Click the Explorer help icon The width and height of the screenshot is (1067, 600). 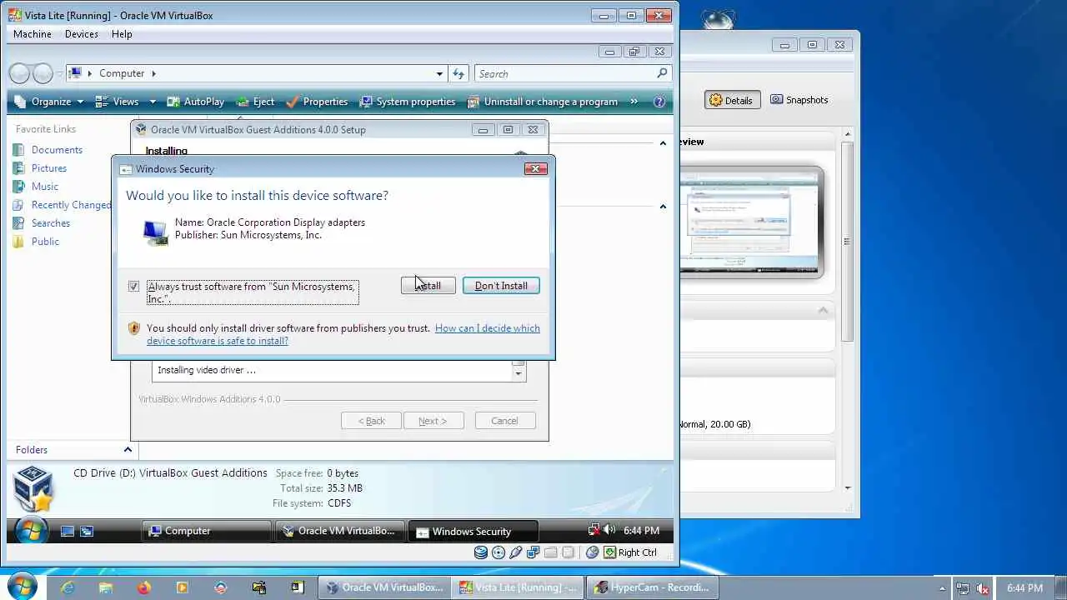tap(659, 102)
